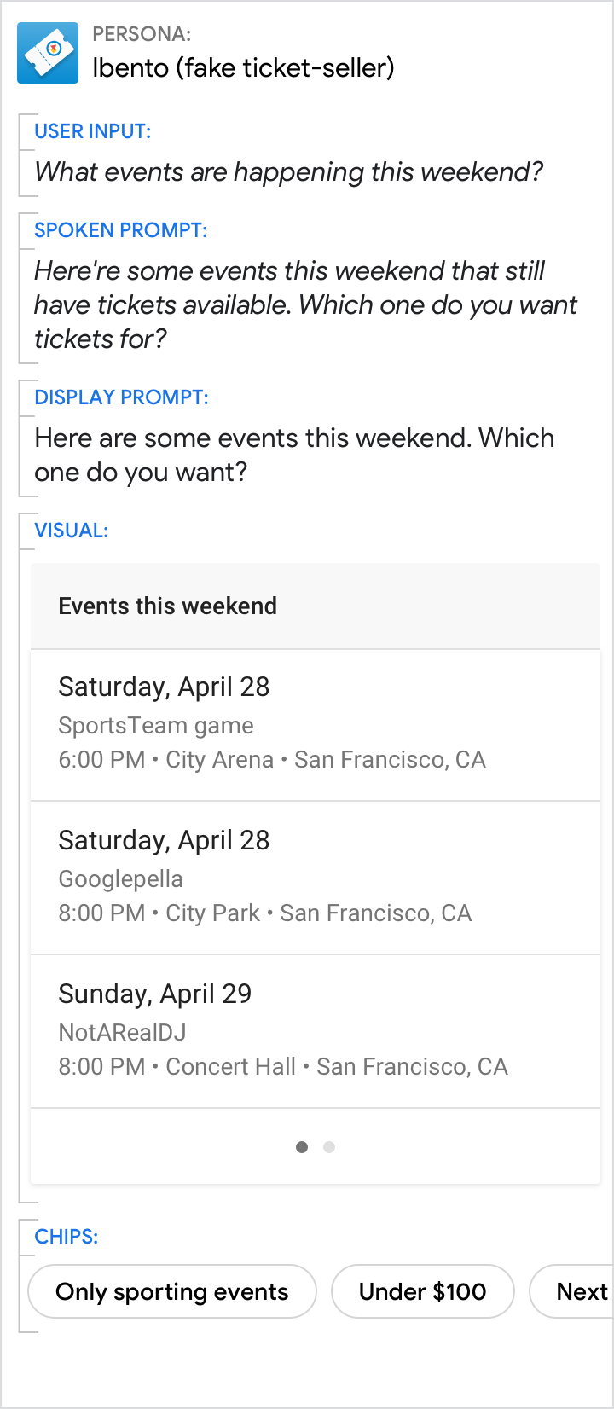614x1409 pixels.
Task: Select the first dark pagination dot
Action: [302, 1147]
